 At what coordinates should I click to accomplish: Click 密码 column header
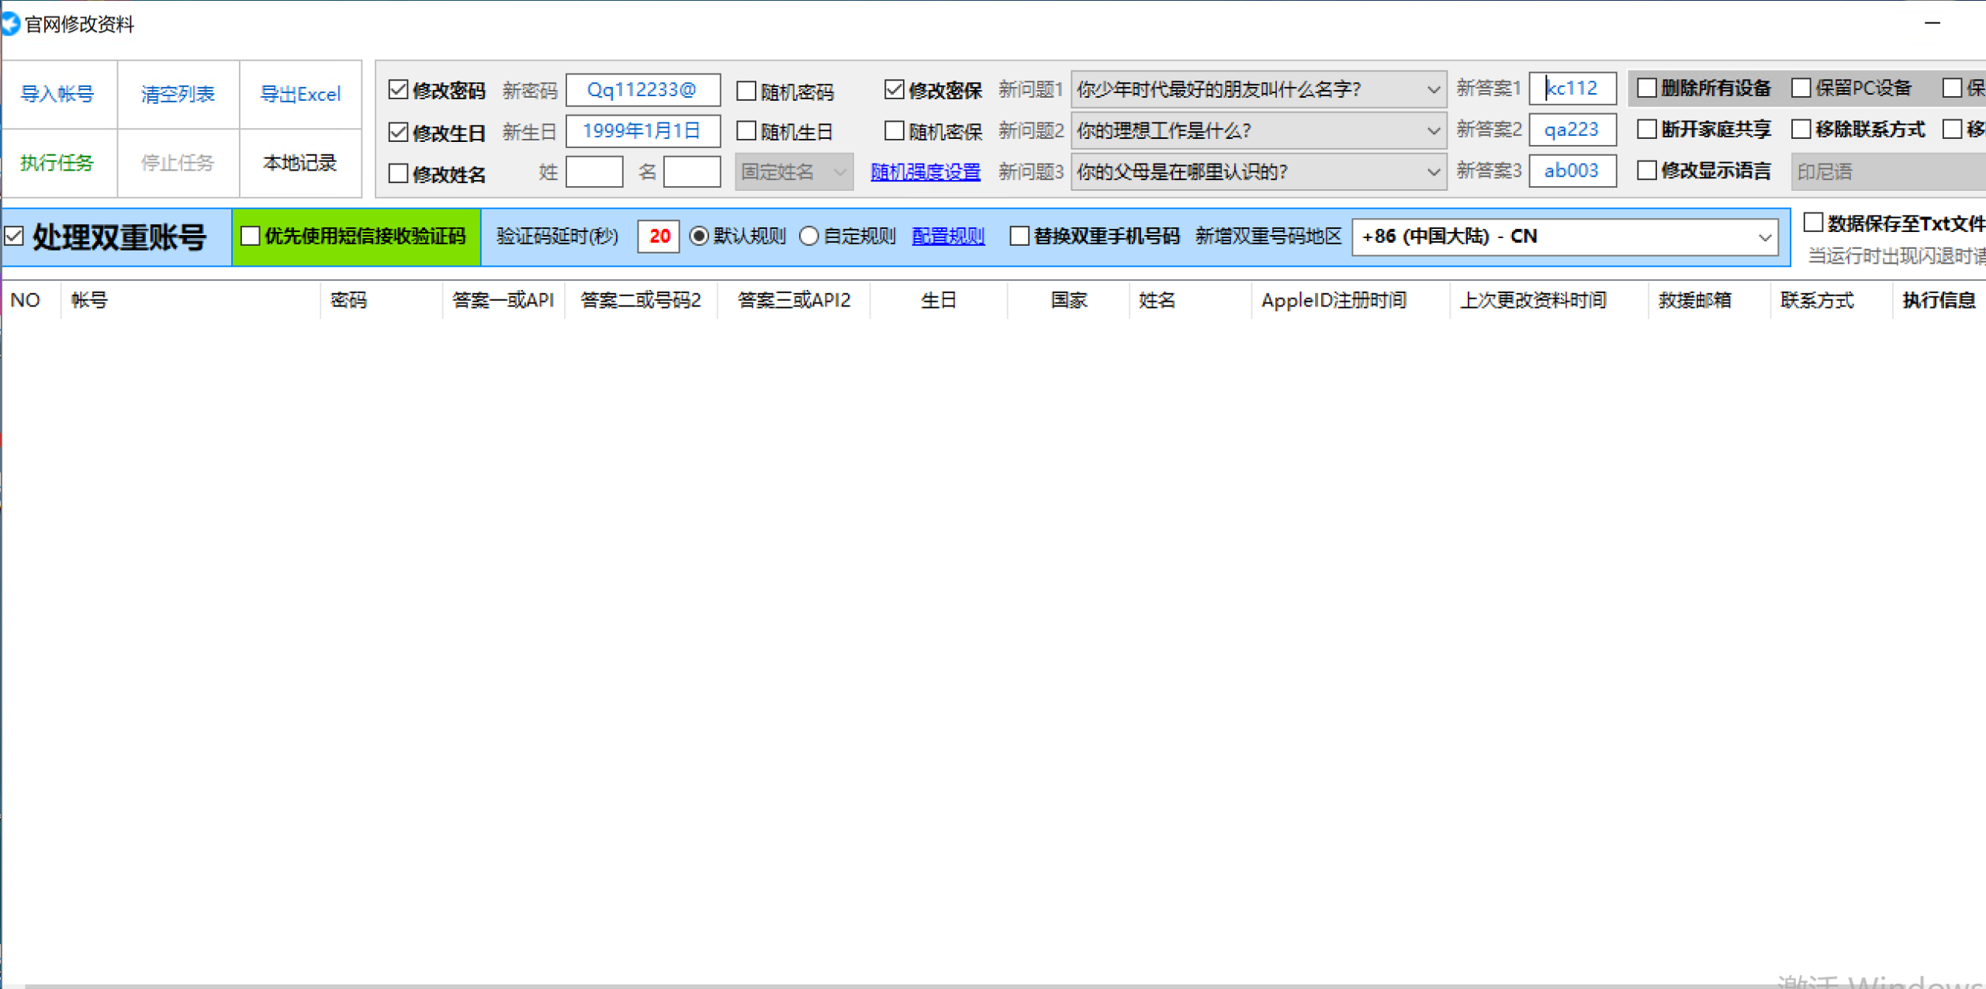pyautogui.click(x=381, y=300)
